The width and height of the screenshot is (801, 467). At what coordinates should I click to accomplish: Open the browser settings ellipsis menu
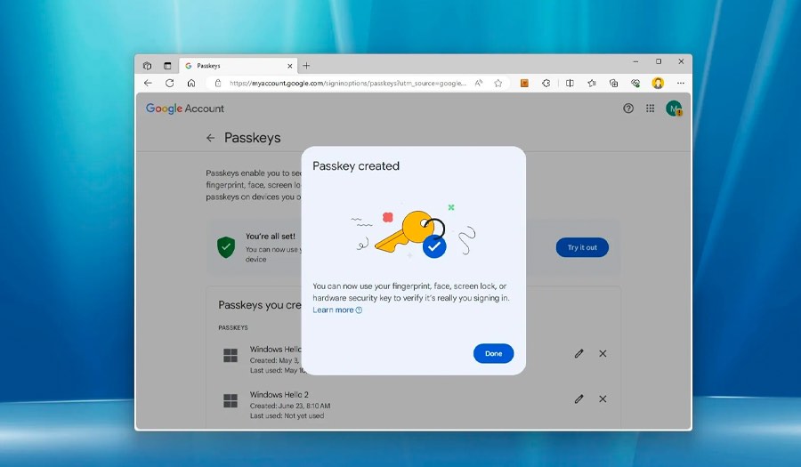[x=681, y=83]
